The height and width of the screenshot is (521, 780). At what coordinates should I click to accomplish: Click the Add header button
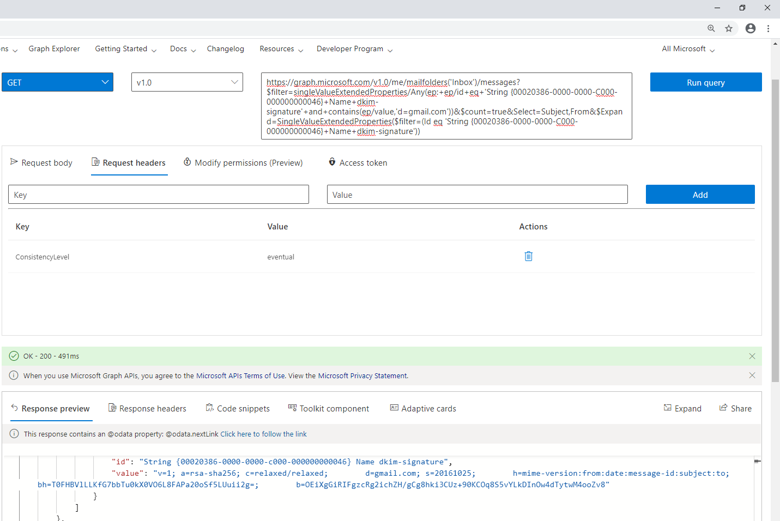point(700,195)
